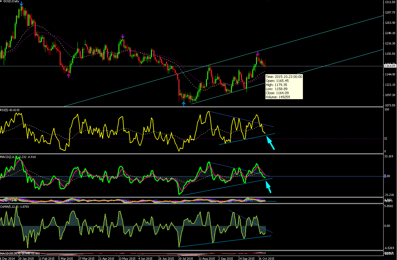The width and height of the screenshot is (397, 260).
Task: Click the 1097.30 price scale label
Action: pos(390,95)
